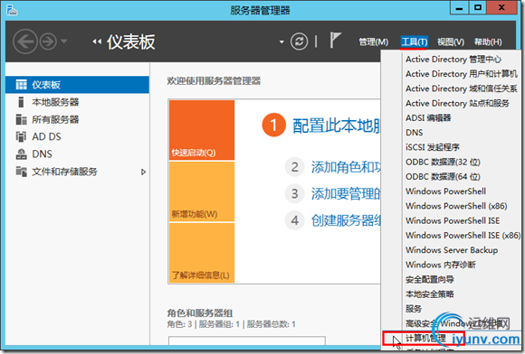
Task: Select 所有服务器 in the sidebar
Action: [x=77, y=119]
